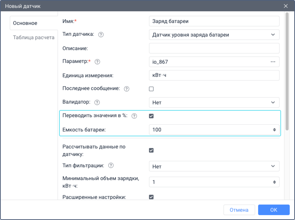295x220 pixels.
Task: Click help icon next to Тип датчика
Action: [101, 35]
